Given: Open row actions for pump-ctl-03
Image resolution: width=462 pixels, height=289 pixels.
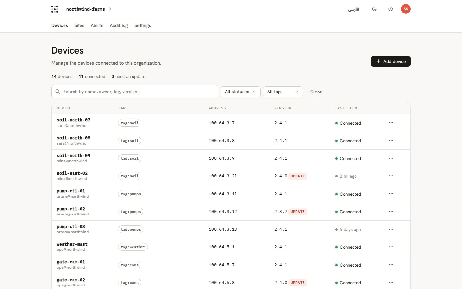Looking at the screenshot, I should (x=391, y=229).
